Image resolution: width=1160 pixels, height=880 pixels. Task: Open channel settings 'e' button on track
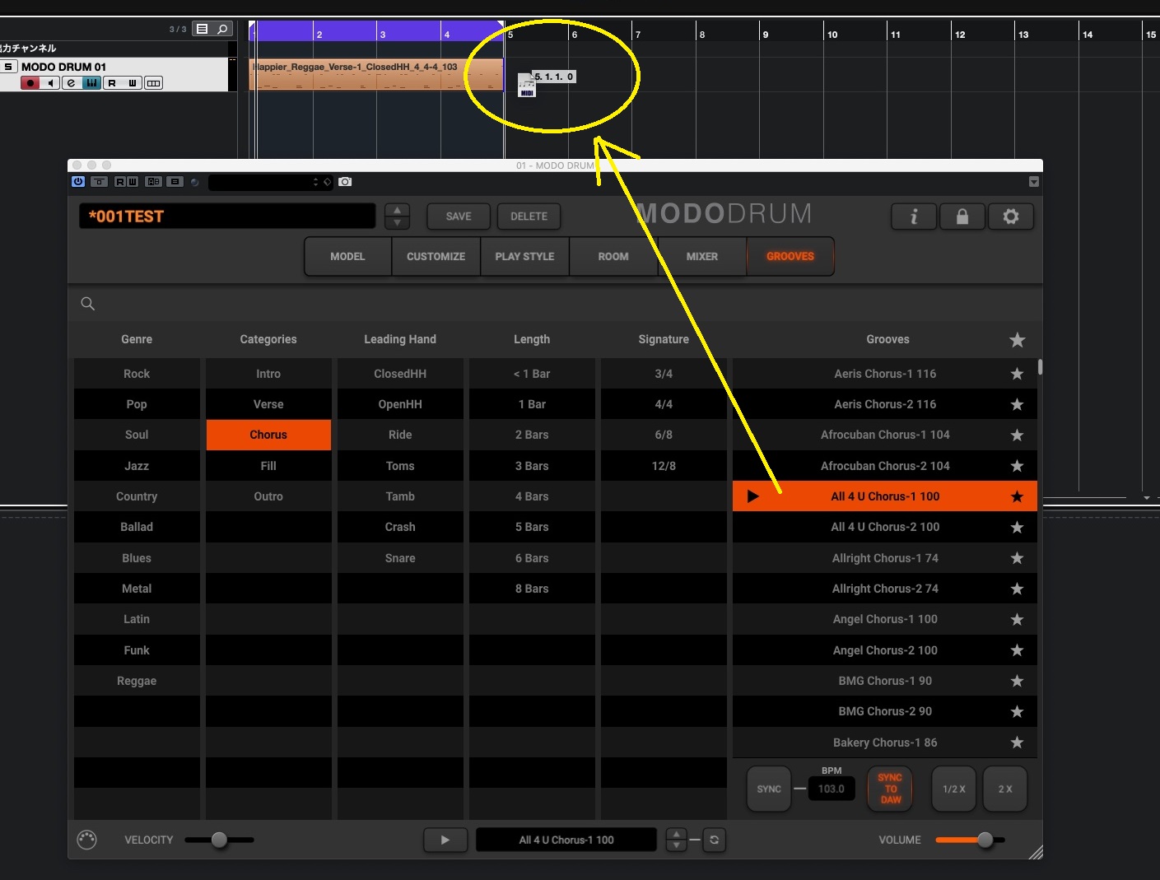(x=71, y=83)
